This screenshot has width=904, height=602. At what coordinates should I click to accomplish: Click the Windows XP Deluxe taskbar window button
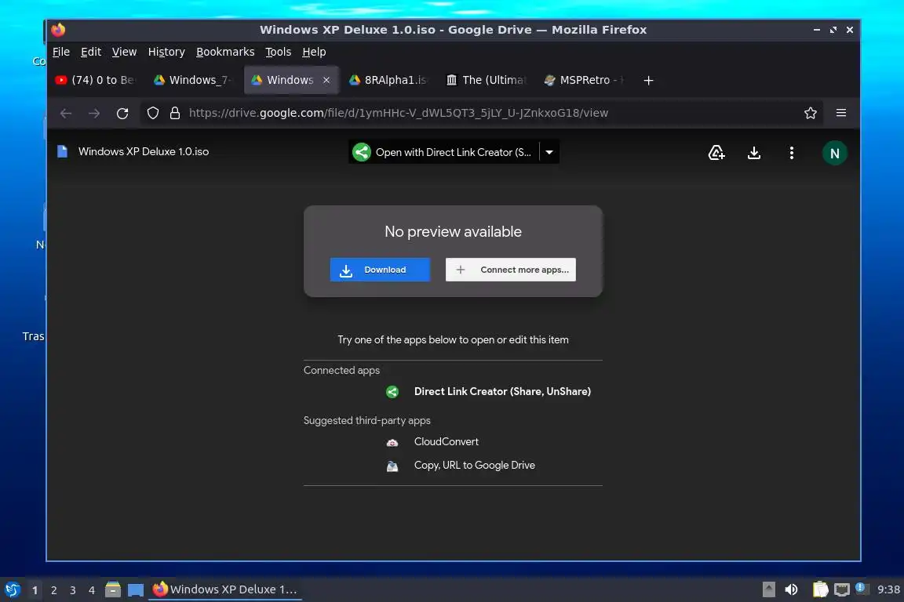point(225,589)
